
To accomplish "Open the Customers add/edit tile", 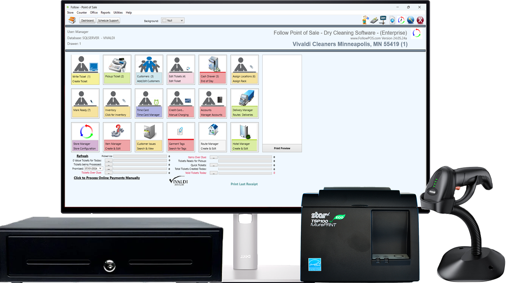I will click(x=149, y=70).
